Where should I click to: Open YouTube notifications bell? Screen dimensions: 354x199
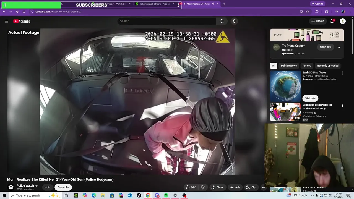tap(332, 21)
